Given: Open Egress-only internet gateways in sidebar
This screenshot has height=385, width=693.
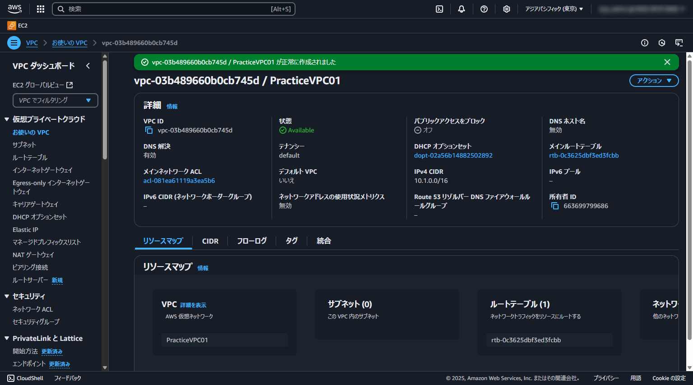Looking at the screenshot, I should (x=51, y=187).
